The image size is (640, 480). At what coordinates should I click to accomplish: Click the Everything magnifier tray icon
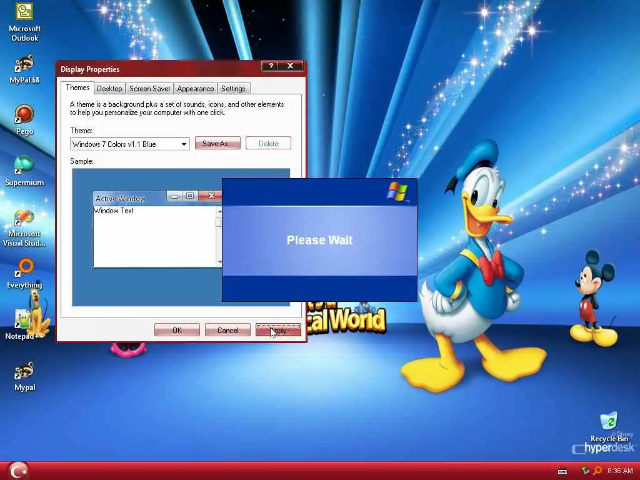[x=597, y=471]
